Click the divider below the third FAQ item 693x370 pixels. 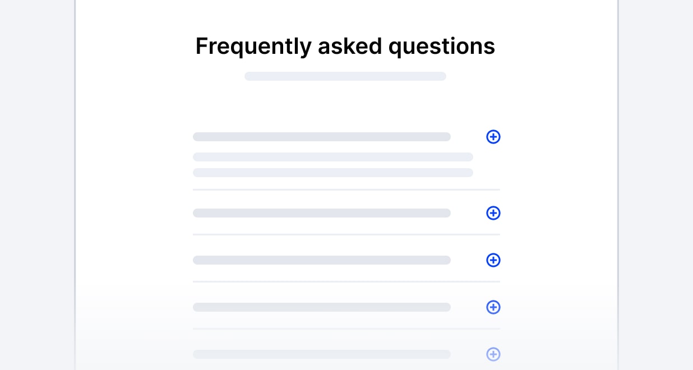(346, 281)
